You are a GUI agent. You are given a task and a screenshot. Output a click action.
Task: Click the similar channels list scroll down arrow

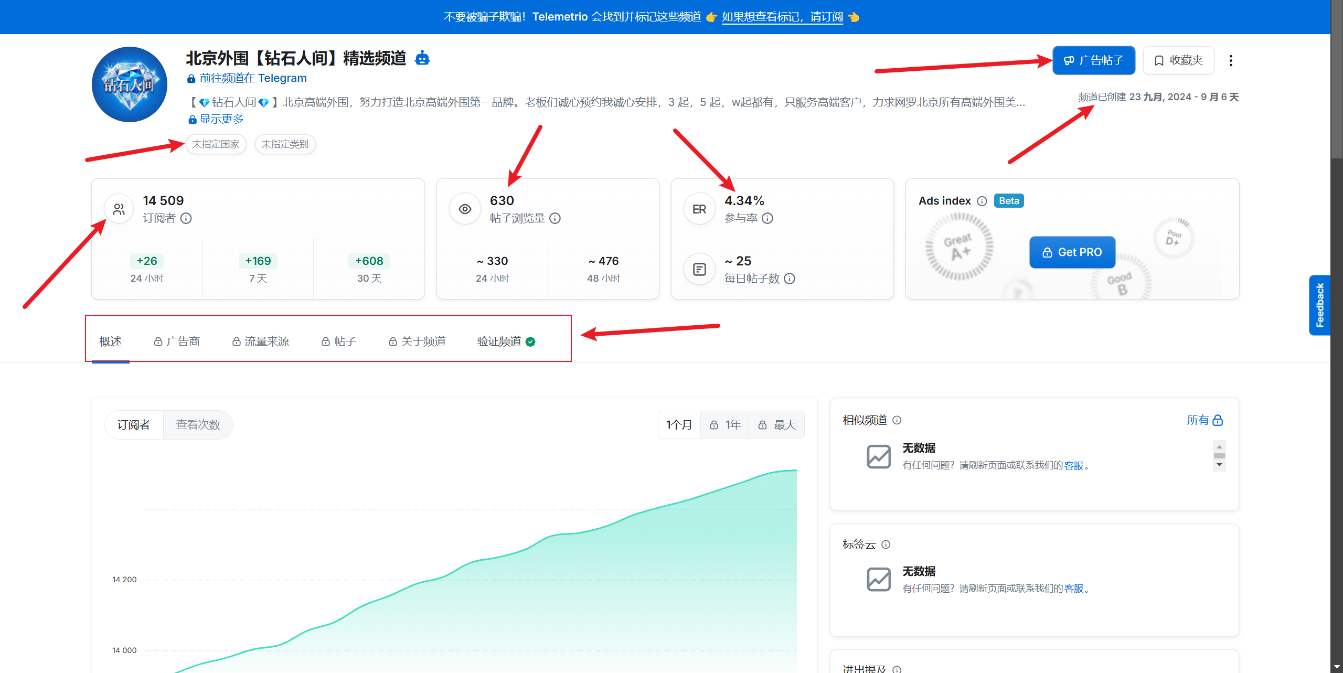coord(1219,465)
